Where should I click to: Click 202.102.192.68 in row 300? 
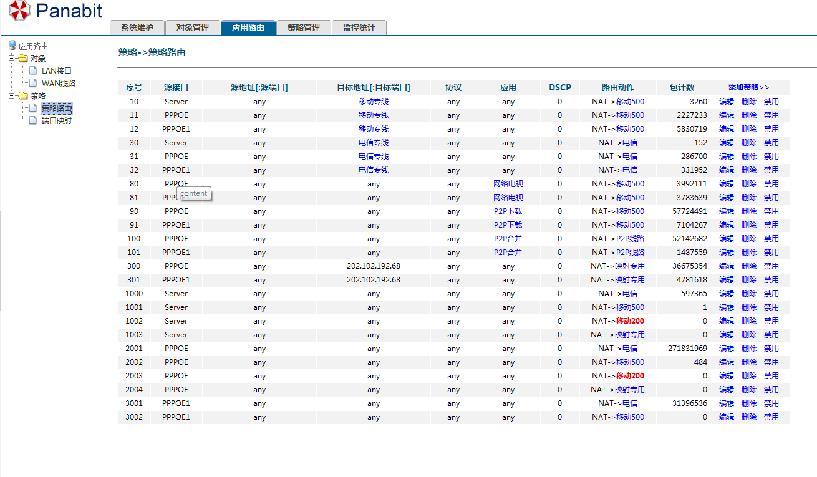(374, 266)
